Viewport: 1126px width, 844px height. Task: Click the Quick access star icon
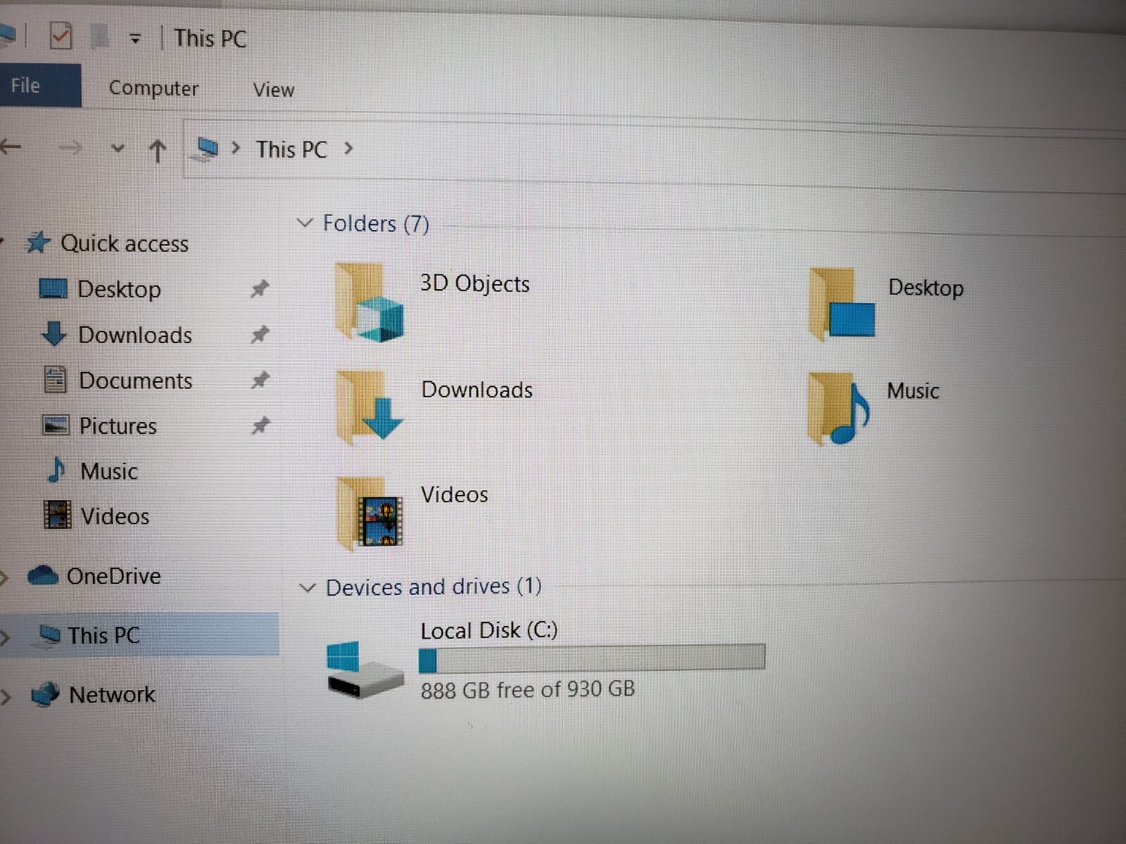pyautogui.click(x=38, y=243)
